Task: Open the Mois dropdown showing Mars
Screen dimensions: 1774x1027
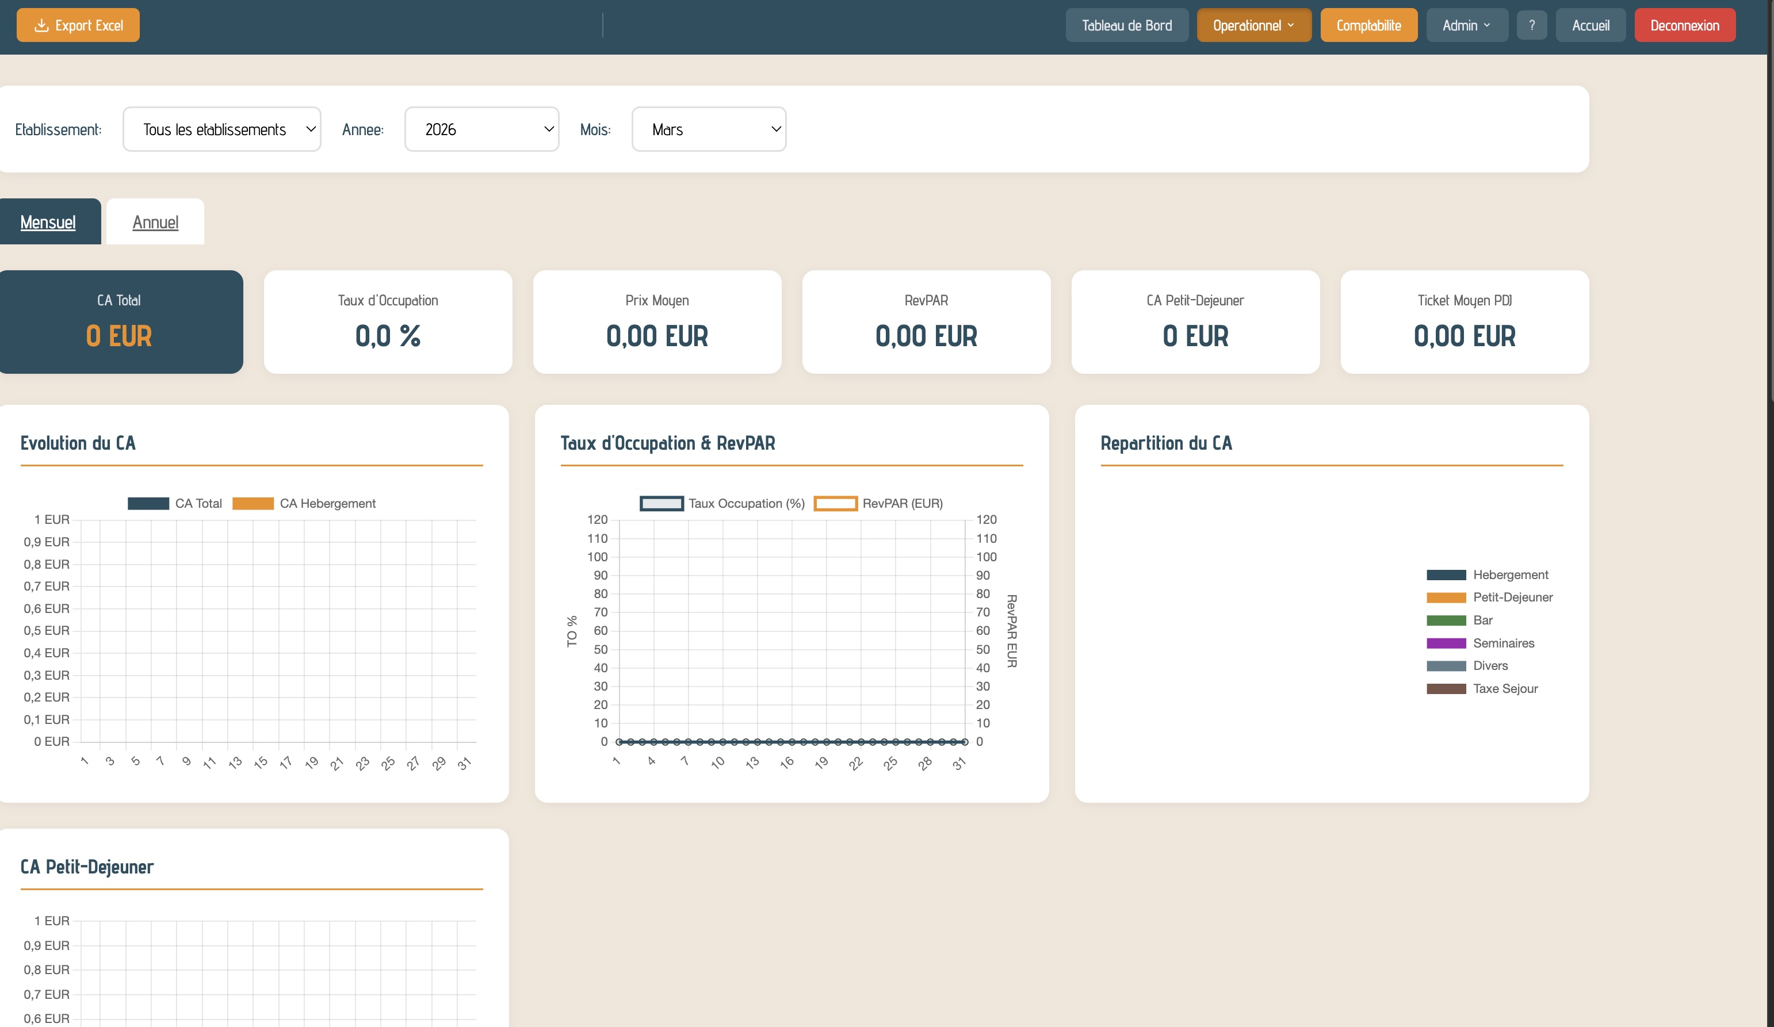Action: coord(708,129)
